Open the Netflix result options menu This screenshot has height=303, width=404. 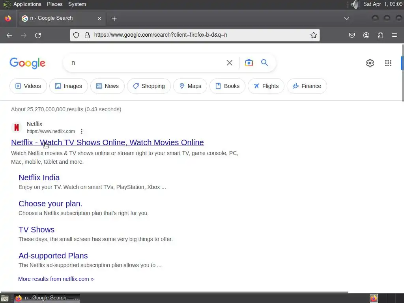(x=81, y=131)
